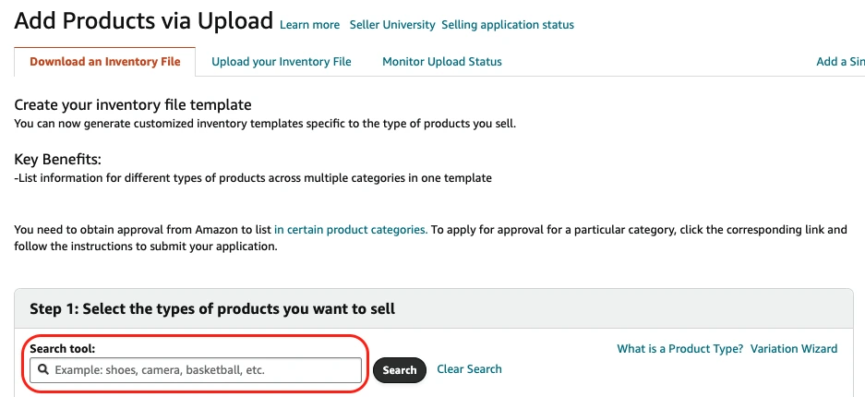Click the Step 1 section header
The width and height of the screenshot is (865, 397).
tap(212, 308)
